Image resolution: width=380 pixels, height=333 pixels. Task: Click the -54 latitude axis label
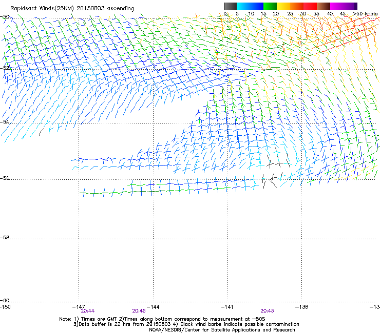[x=5, y=121]
